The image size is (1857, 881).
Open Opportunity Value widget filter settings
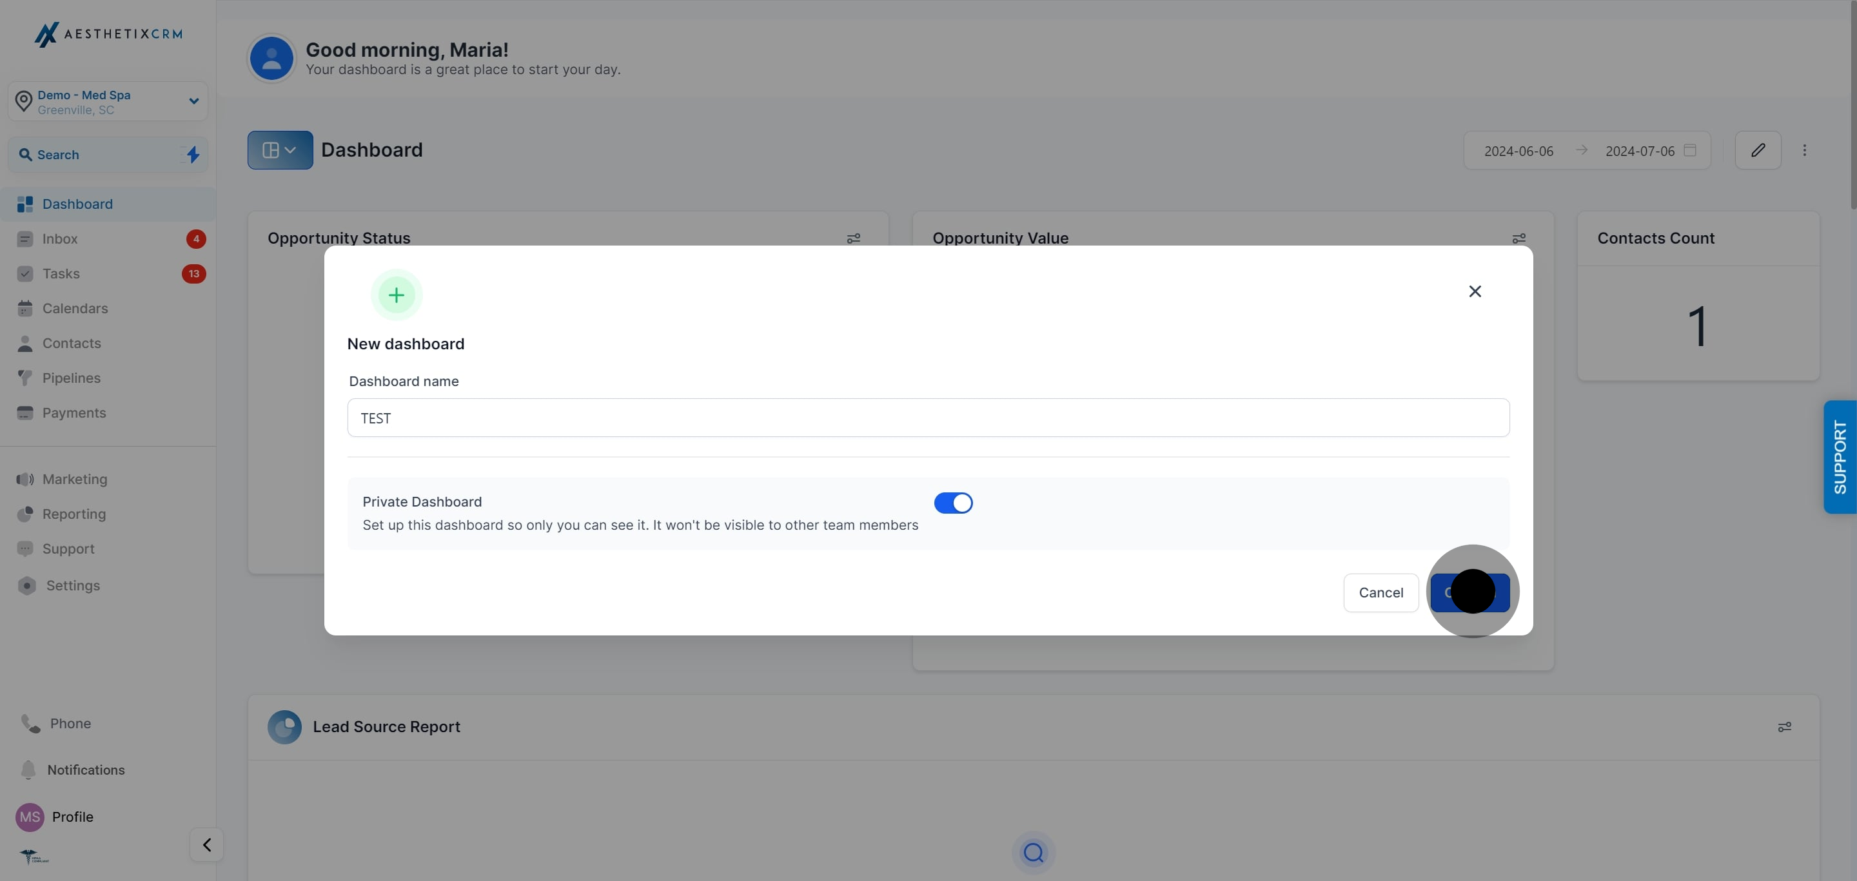point(1519,238)
